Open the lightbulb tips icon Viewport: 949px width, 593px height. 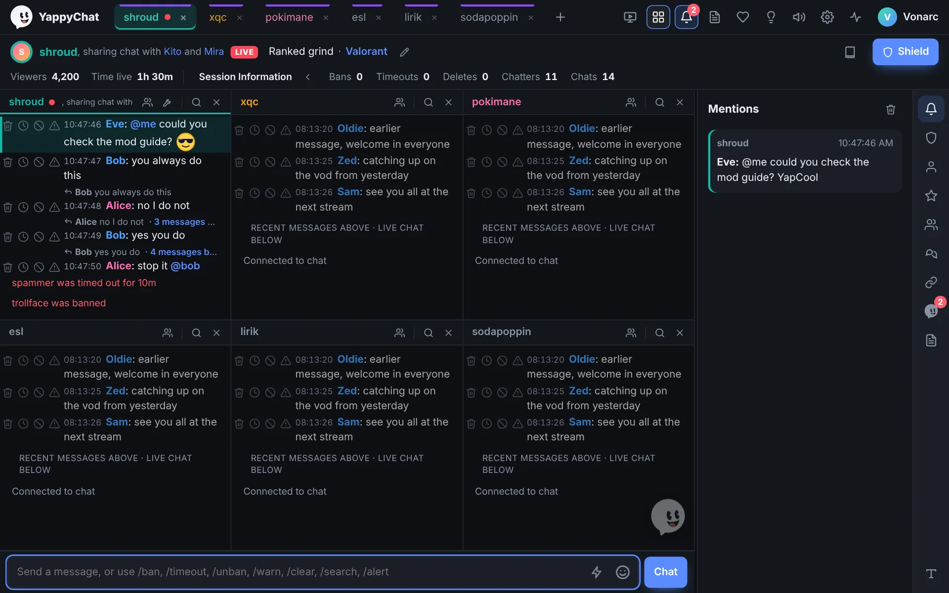pos(771,17)
